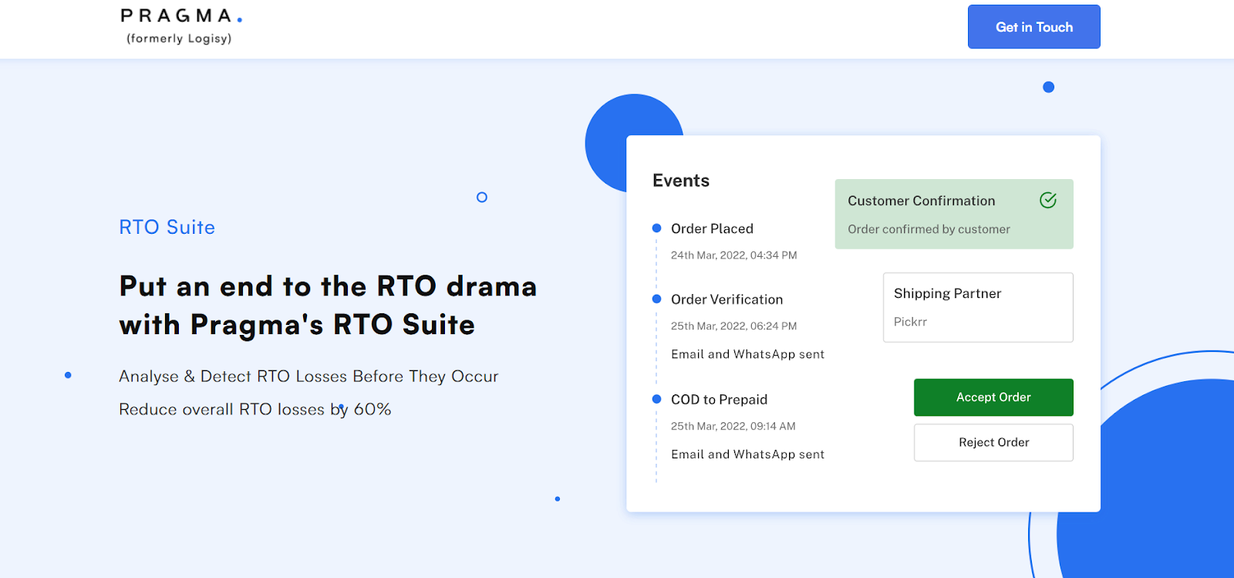Screen dimensions: 1234x578
Task: Click the 'Order Placed' event label
Action: (x=712, y=228)
